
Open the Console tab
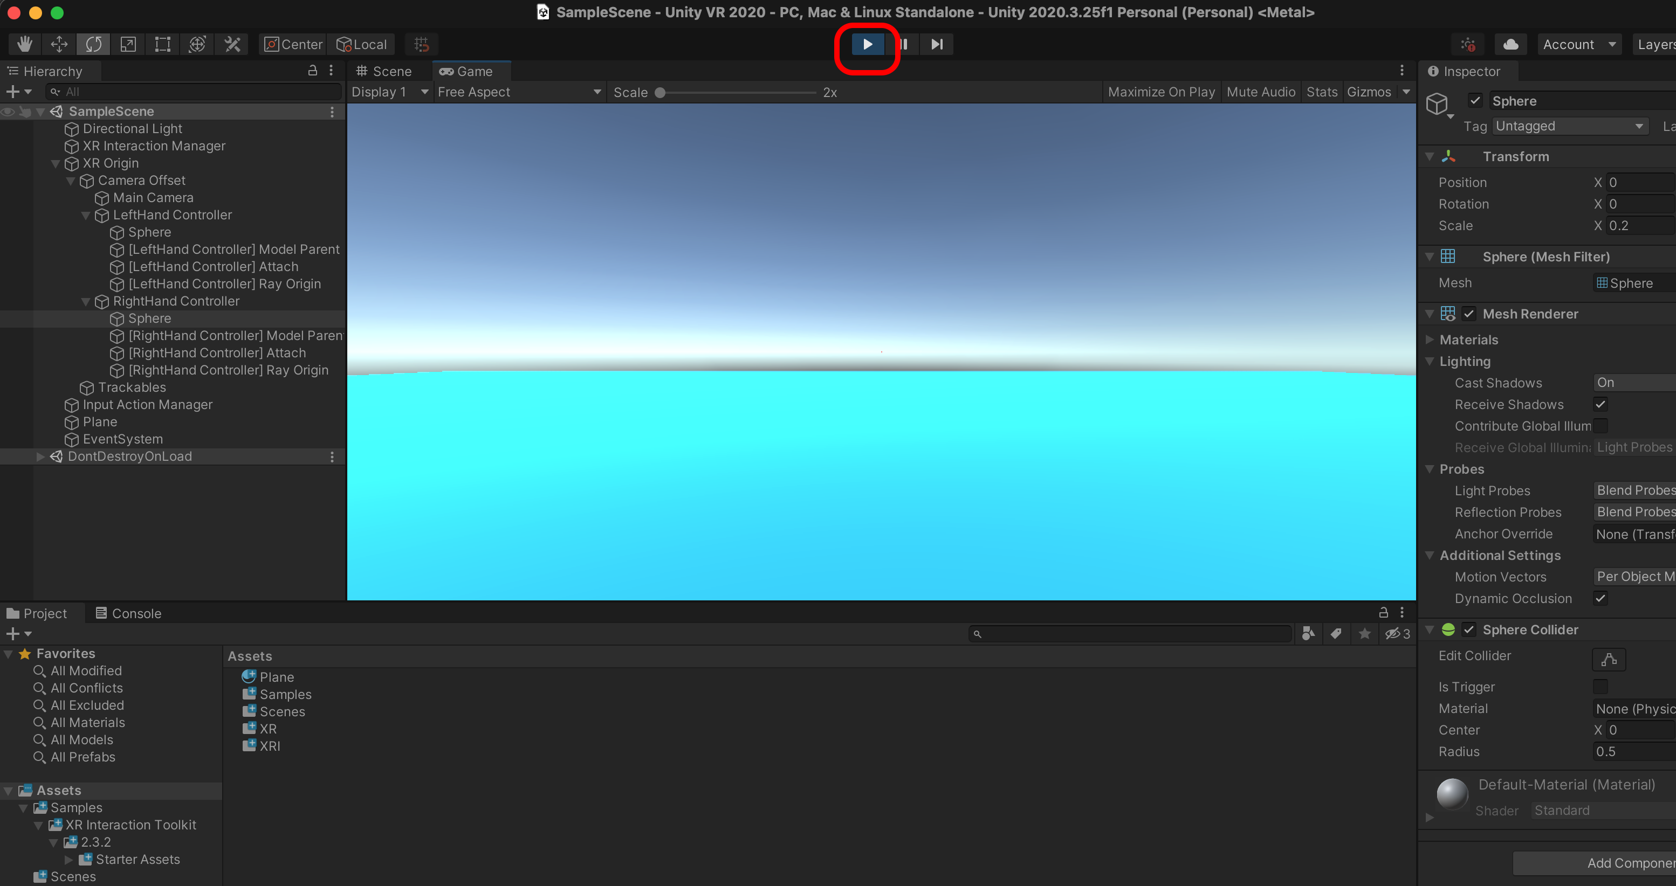pos(129,613)
